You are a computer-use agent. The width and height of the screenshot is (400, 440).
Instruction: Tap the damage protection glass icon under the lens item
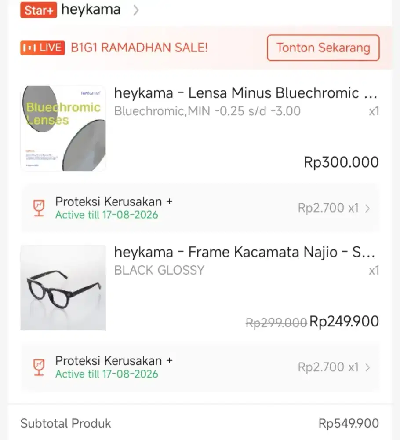pos(40,208)
